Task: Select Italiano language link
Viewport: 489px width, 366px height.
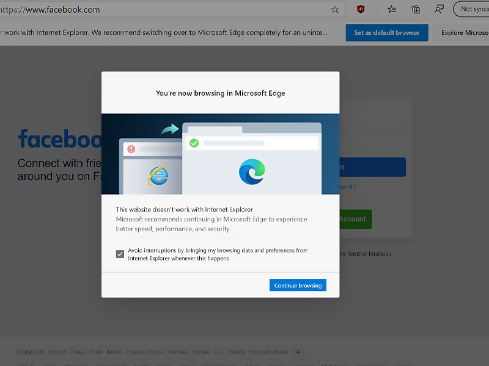Action: point(114,352)
